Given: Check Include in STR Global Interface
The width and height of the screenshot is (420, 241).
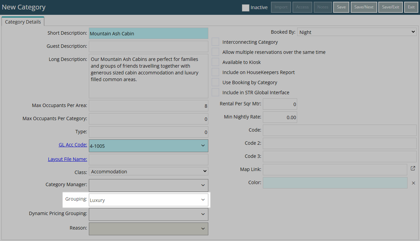Looking at the screenshot, I should click(215, 93).
